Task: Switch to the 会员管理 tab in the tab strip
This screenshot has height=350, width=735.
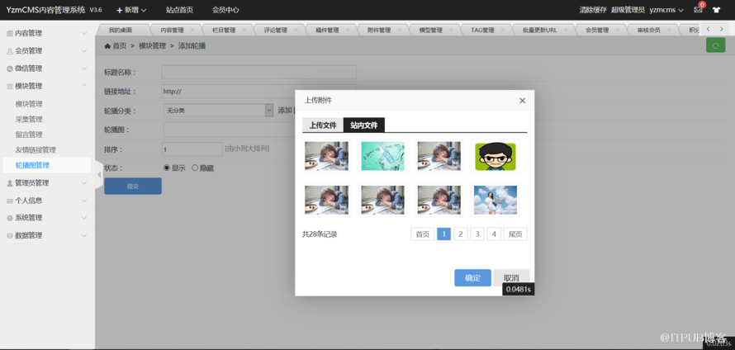Action: coord(597,30)
